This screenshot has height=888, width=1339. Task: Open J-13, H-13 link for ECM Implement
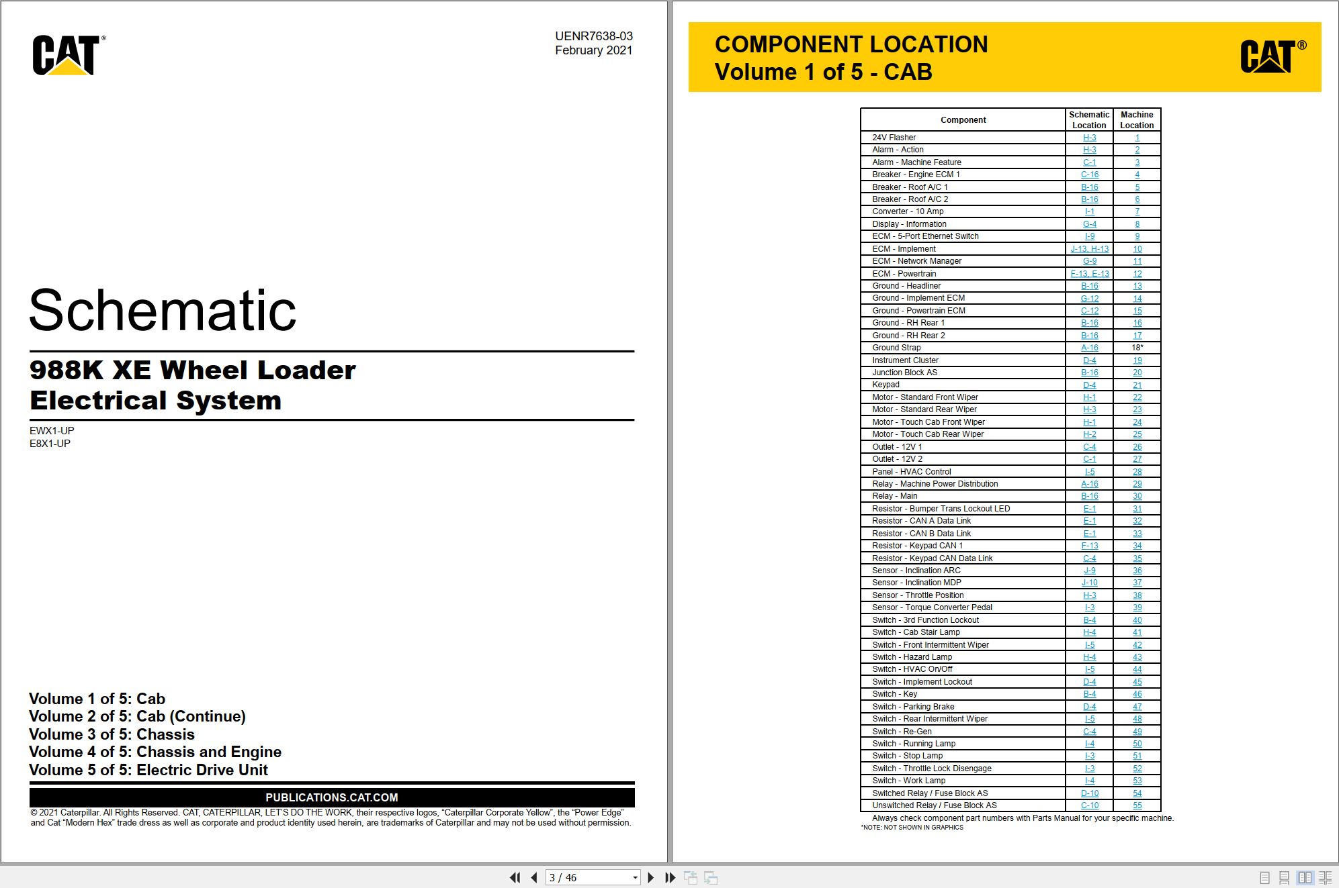1089,249
